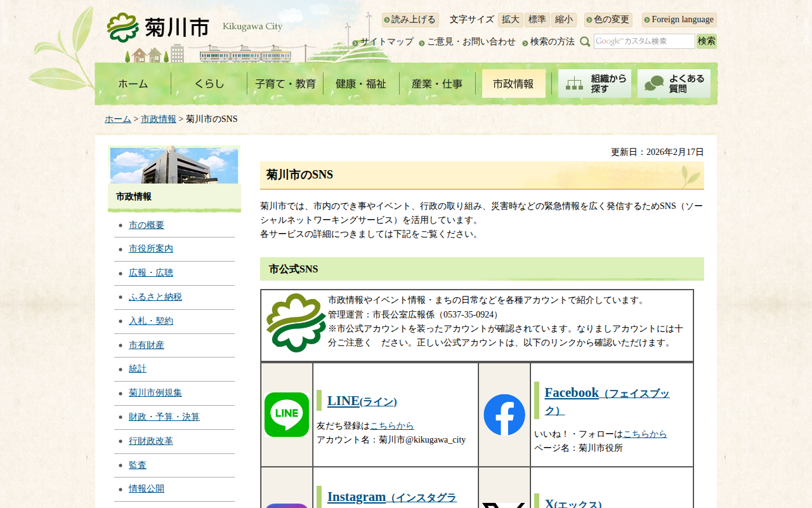This screenshot has height=508, width=812.
Task: Enlarge text size with 拡大
Action: (511, 20)
